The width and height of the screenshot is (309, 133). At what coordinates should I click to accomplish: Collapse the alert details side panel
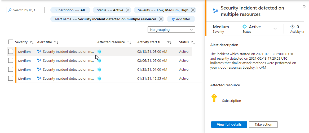click(x=304, y=6)
